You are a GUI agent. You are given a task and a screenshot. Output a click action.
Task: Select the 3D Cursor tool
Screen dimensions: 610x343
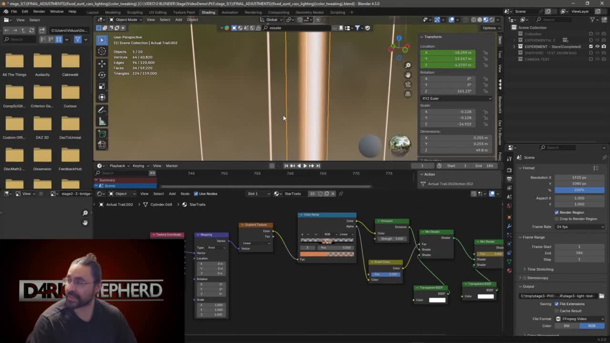102,51
